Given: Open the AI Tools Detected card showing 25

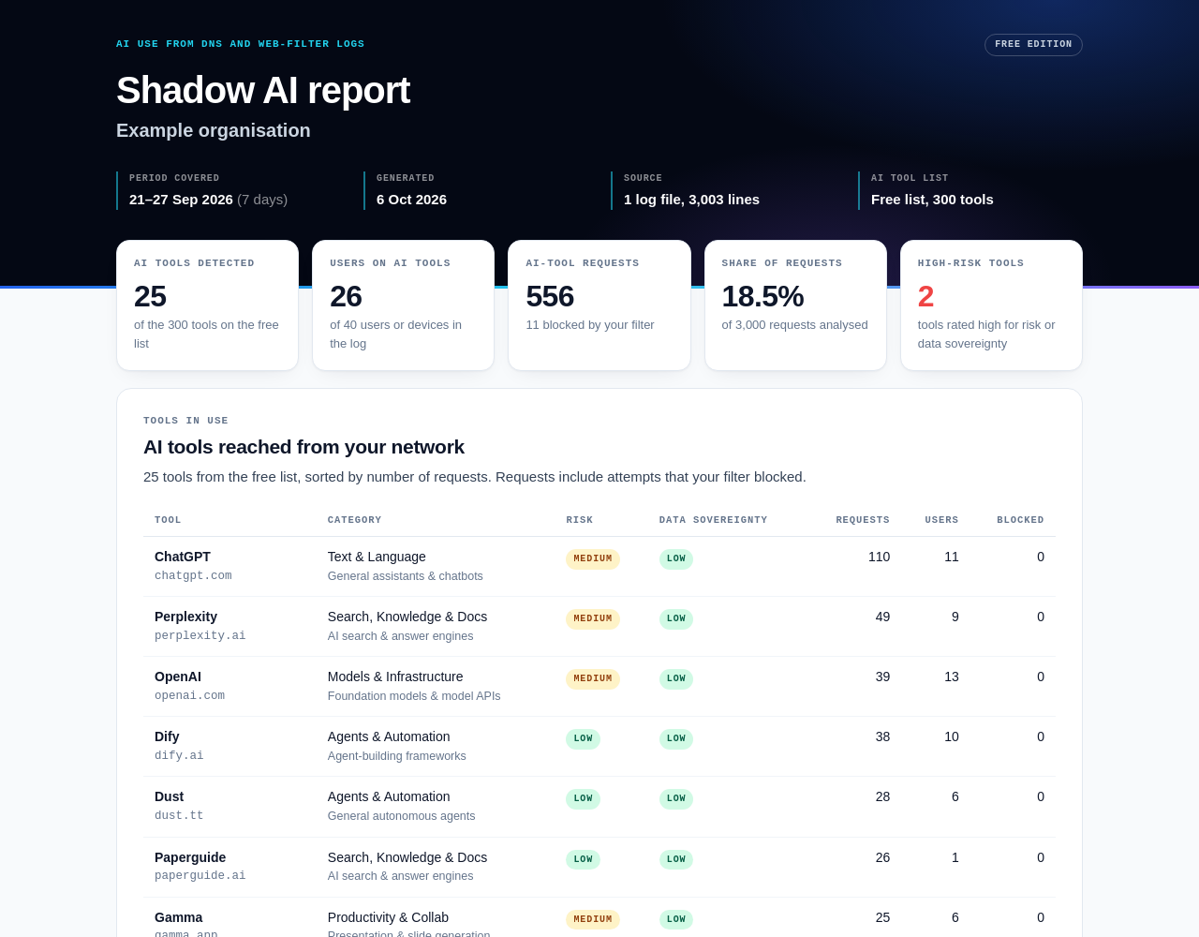Looking at the screenshot, I should click(207, 305).
